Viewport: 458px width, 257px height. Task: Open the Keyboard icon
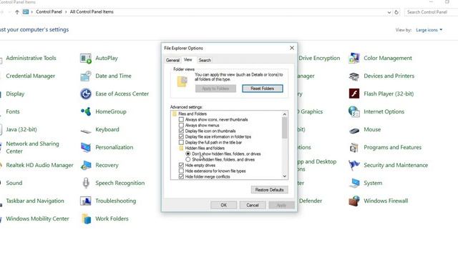point(86,131)
